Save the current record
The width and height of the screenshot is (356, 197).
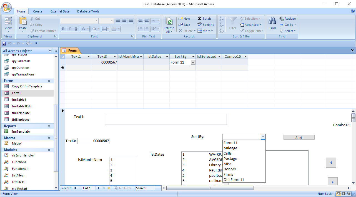pyautogui.click(x=184, y=25)
